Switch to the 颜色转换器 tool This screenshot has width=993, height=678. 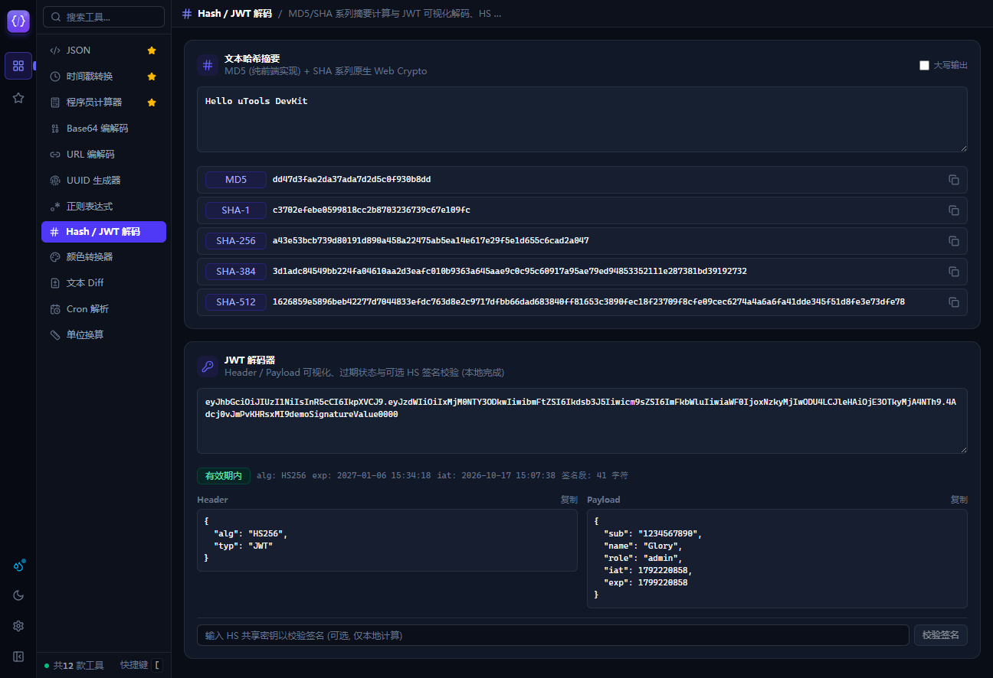103,257
